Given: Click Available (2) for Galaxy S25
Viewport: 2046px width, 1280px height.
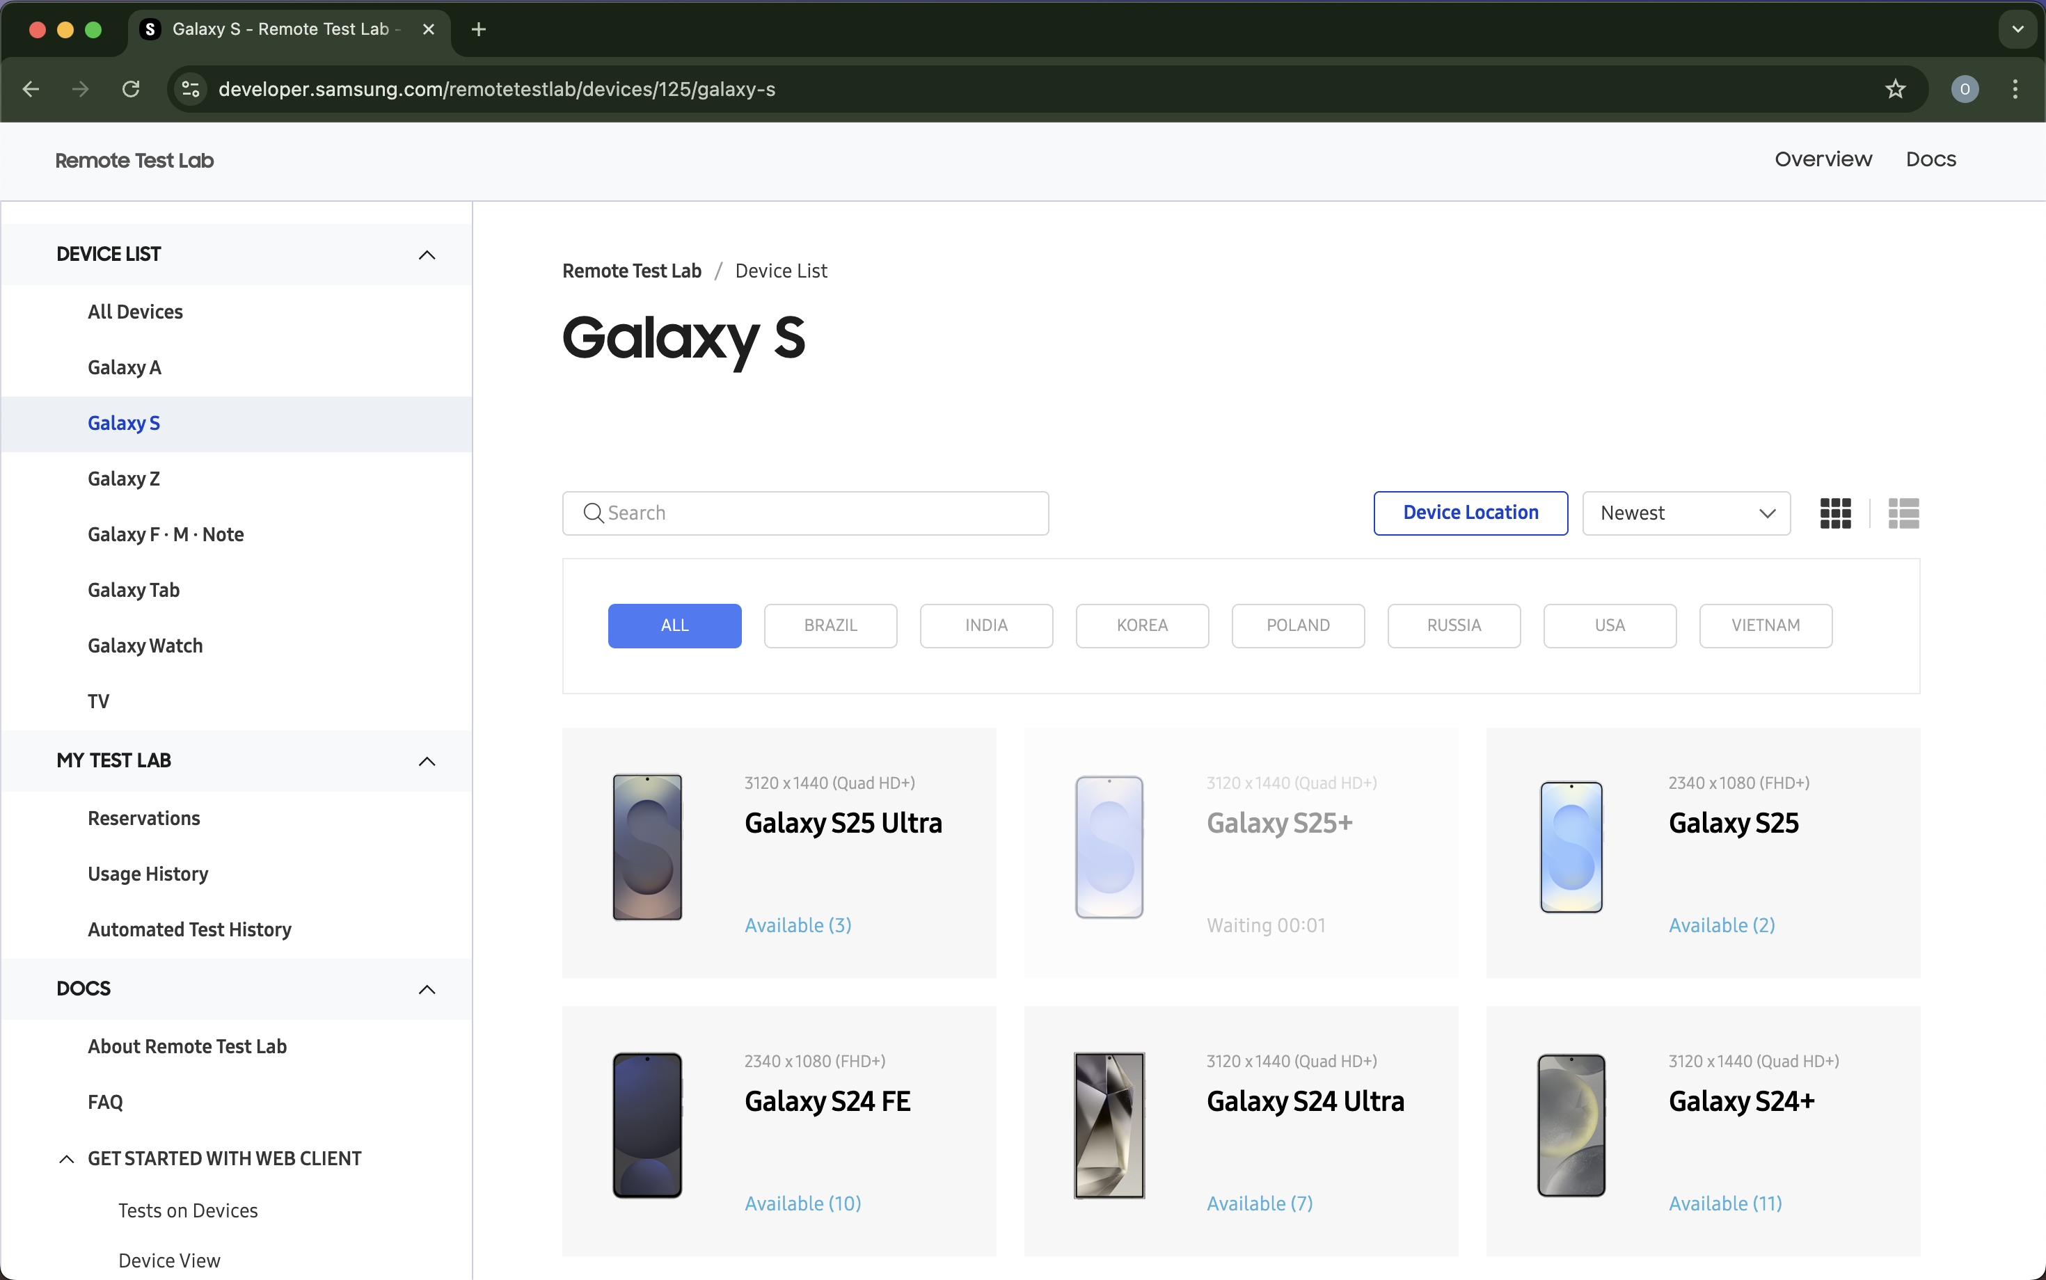Looking at the screenshot, I should pos(1721,925).
